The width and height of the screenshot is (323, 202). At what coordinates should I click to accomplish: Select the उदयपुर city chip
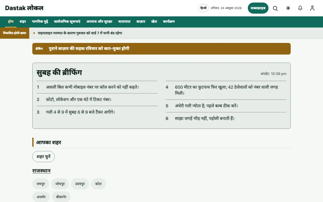(x=80, y=184)
